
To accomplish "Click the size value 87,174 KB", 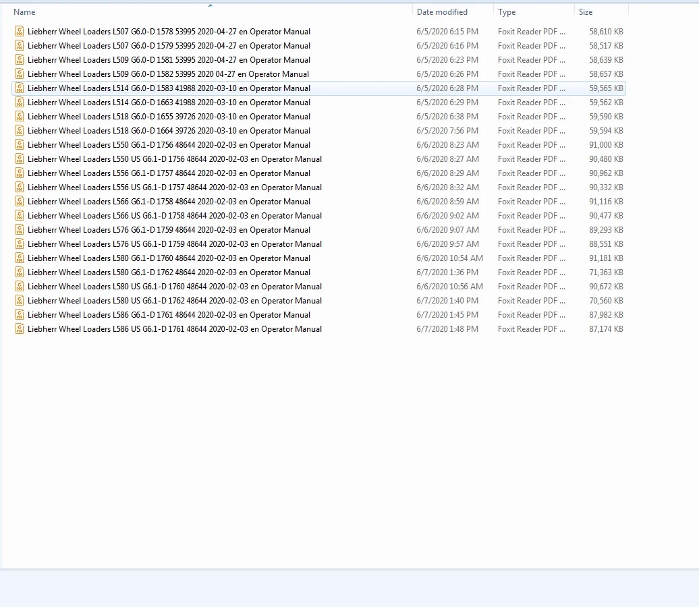I will point(607,329).
